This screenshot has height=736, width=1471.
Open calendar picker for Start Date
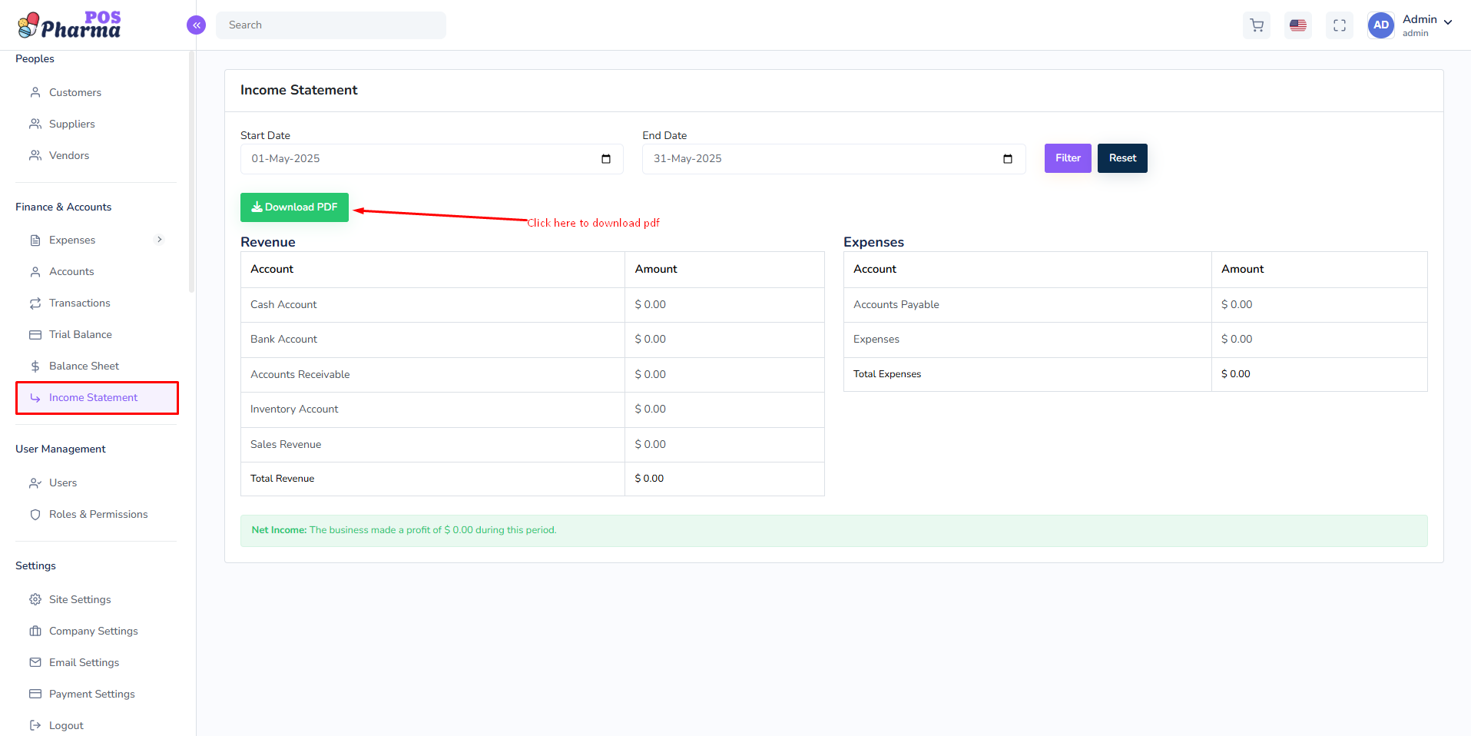click(606, 159)
